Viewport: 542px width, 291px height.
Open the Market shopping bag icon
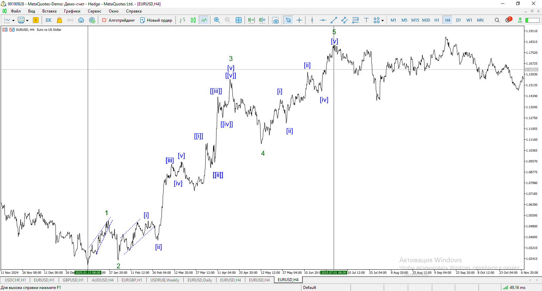[x=60, y=20]
